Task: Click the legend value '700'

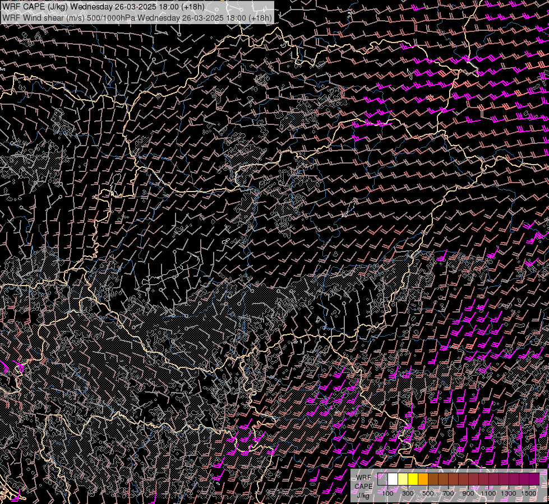Action: click(449, 493)
